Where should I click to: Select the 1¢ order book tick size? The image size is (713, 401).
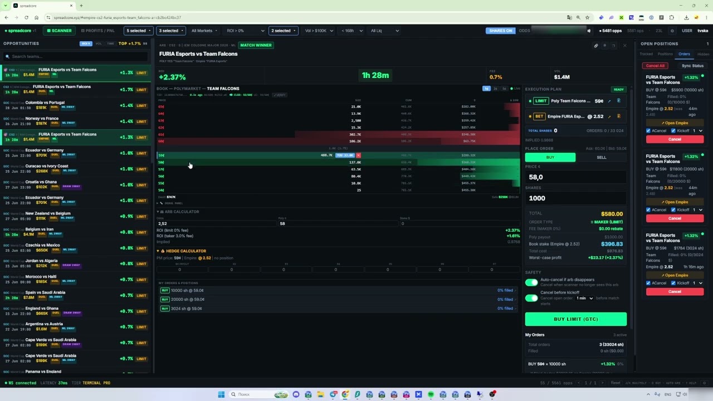(486, 89)
